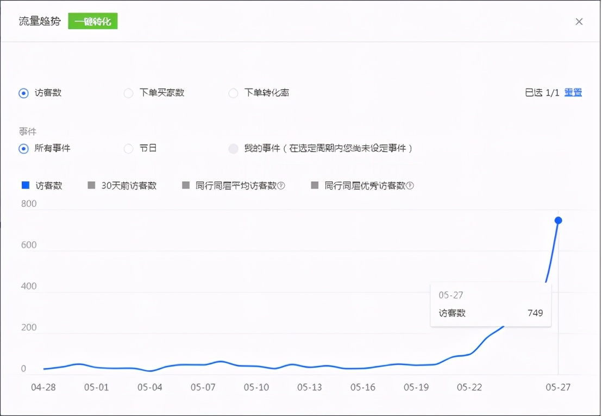
Task: Switch metric to 下单转化率
Action: tap(233, 93)
